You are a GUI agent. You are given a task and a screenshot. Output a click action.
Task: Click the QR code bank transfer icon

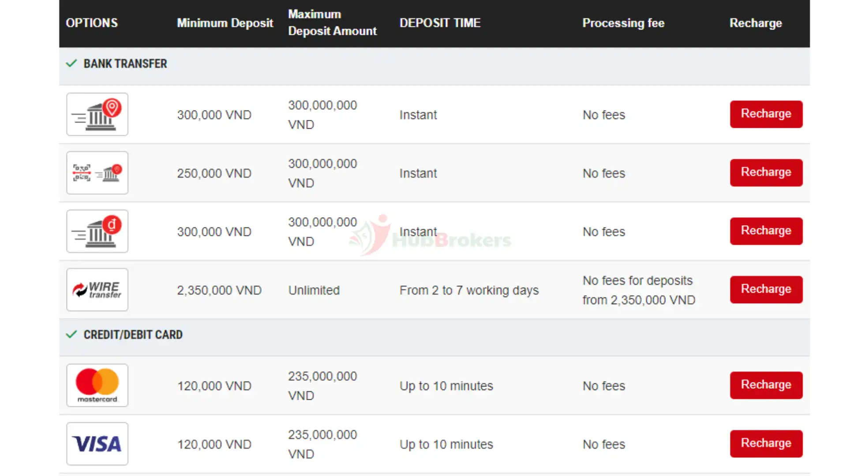[x=97, y=173]
